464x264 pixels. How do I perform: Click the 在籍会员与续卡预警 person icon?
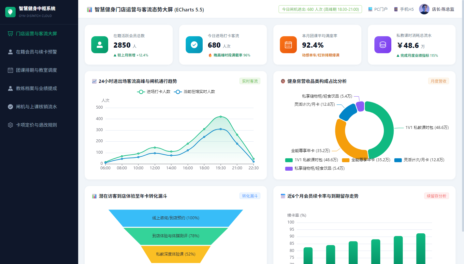pyautogui.click(x=10, y=52)
